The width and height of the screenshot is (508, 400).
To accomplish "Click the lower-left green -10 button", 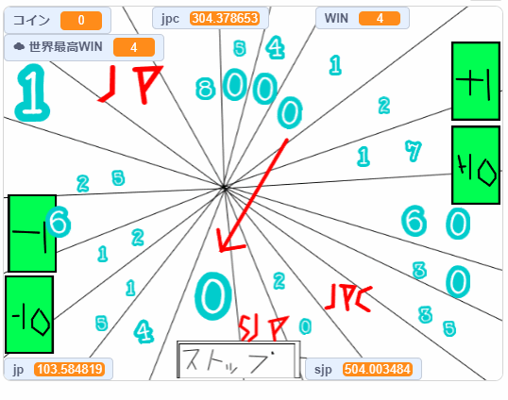I will pyautogui.click(x=29, y=314).
